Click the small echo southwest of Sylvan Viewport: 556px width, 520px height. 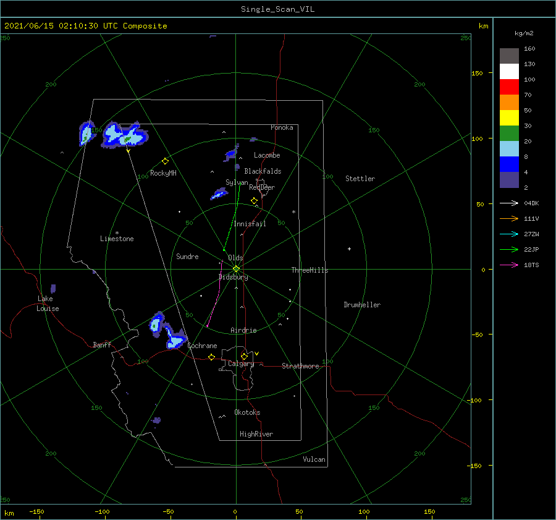point(219,194)
